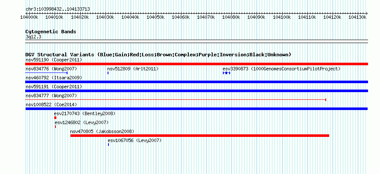Click the 104090k ruler tick label
The image size is (380, 174).
coord(257,17)
